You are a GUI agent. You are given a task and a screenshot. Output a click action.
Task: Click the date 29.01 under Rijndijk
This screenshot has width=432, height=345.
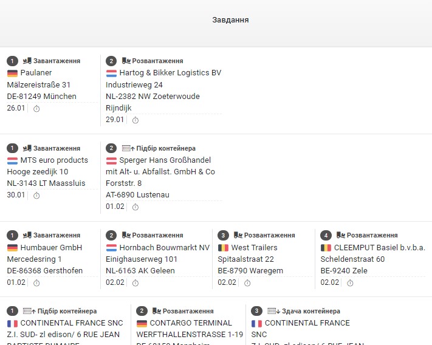pos(115,120)
